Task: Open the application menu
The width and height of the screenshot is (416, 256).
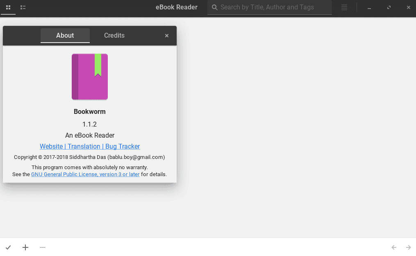Action: click(344, 7)
